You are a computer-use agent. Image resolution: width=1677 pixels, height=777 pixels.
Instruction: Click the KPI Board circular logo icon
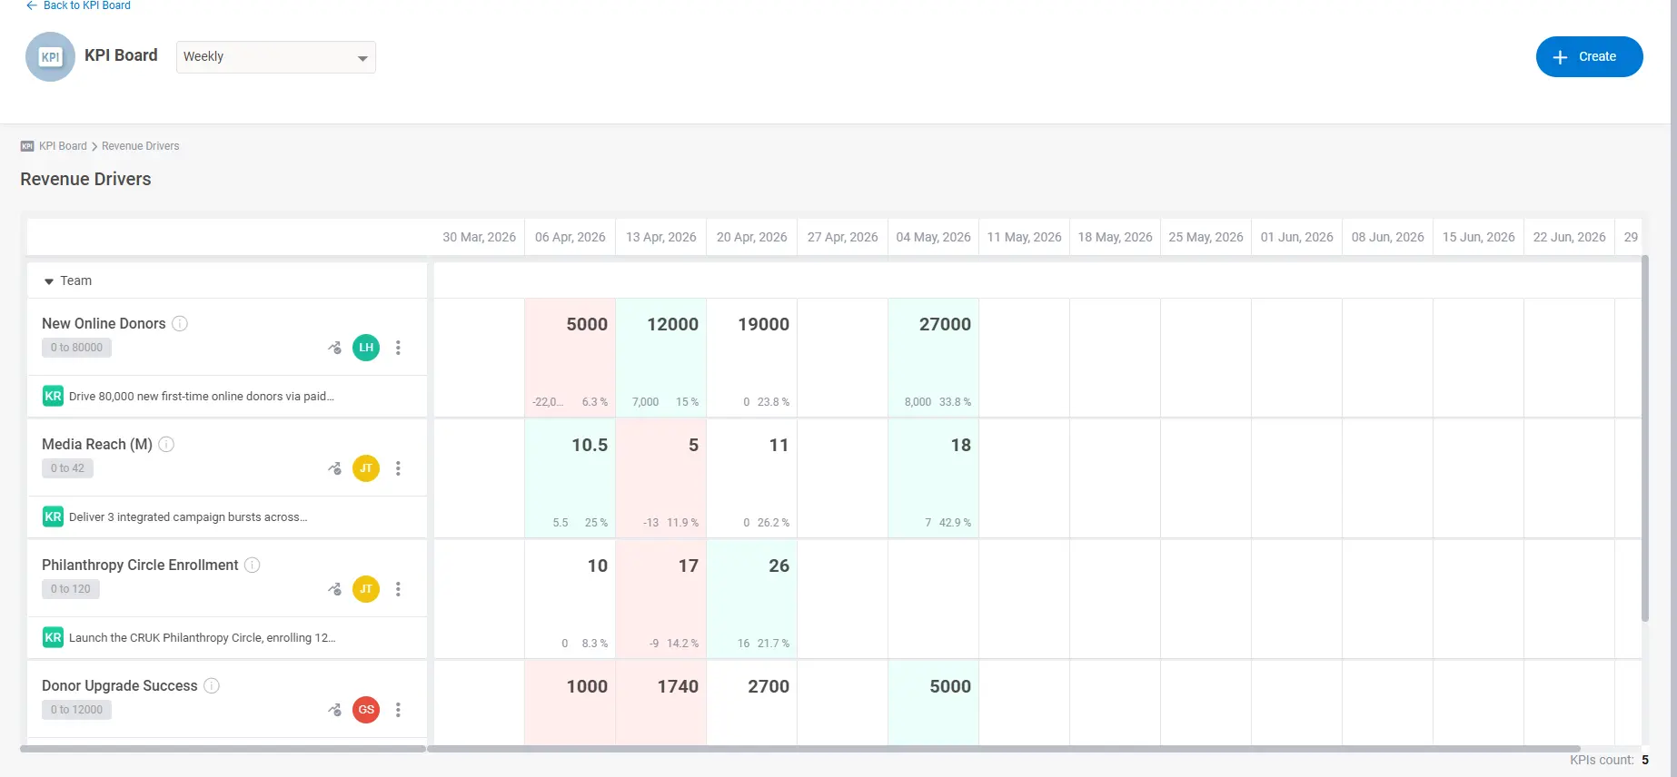pos(50,56)
